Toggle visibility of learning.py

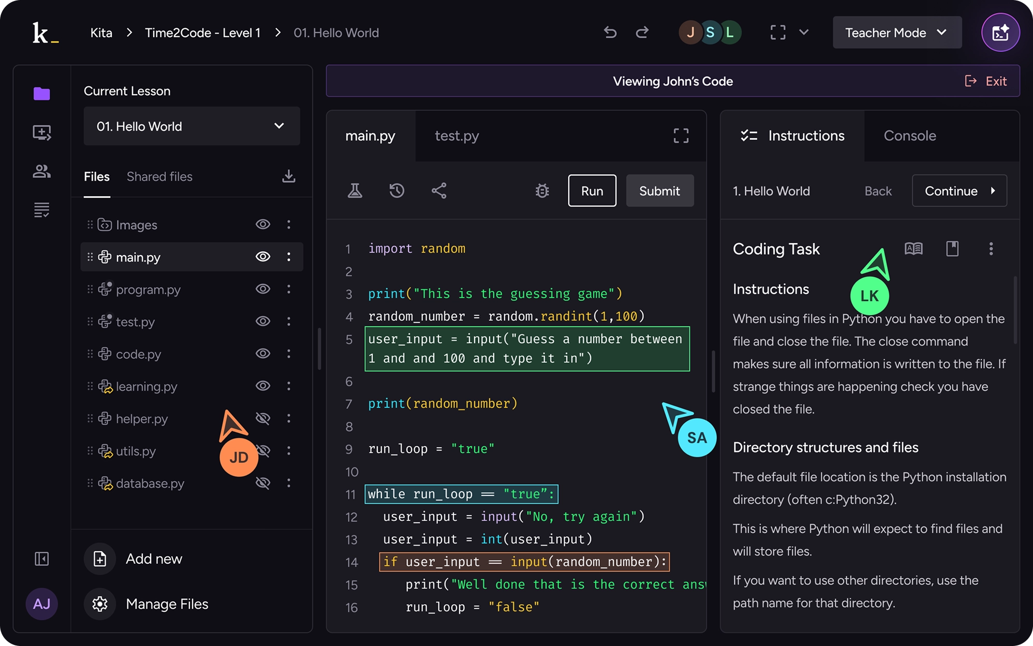(x=263, y=386)
